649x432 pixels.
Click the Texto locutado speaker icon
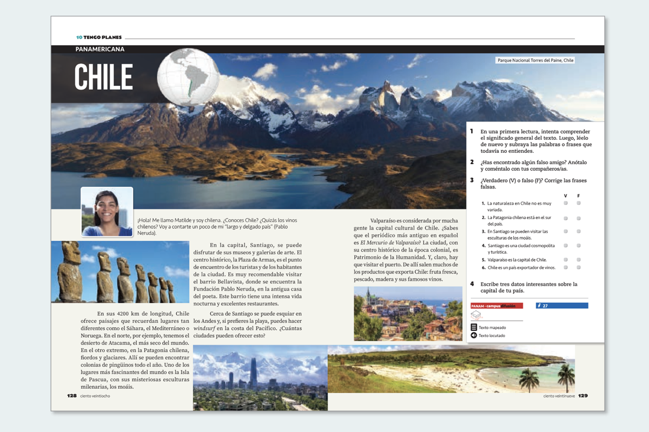(x=474, y=335)
